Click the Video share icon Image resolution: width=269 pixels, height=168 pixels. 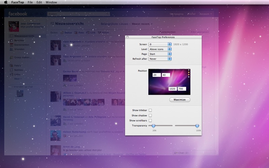tap(100, 33)
